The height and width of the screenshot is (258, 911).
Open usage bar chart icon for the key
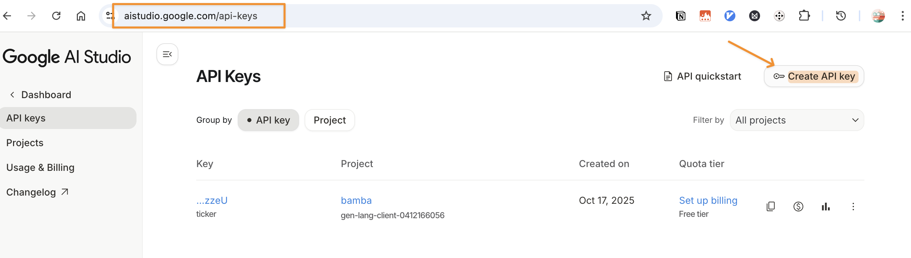pyautogui.click(x=825, y=206)
